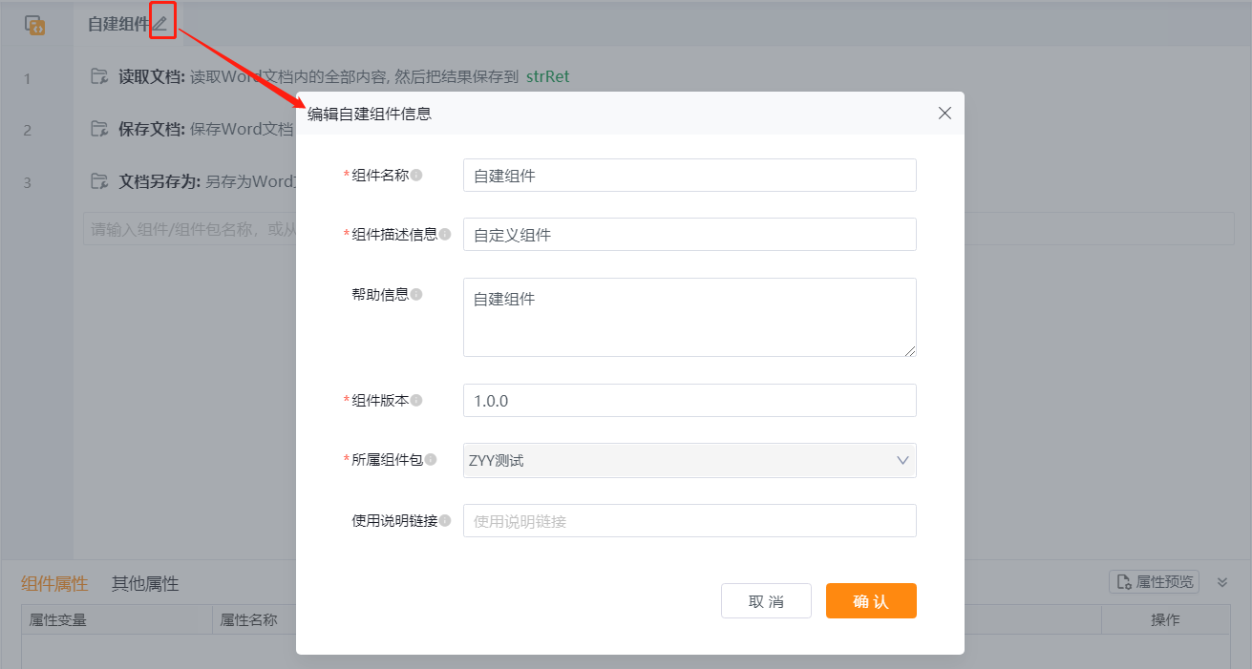Click the component icon in top-left corner
Viewport: 1252px width, 669px height.
pos(35,26)
